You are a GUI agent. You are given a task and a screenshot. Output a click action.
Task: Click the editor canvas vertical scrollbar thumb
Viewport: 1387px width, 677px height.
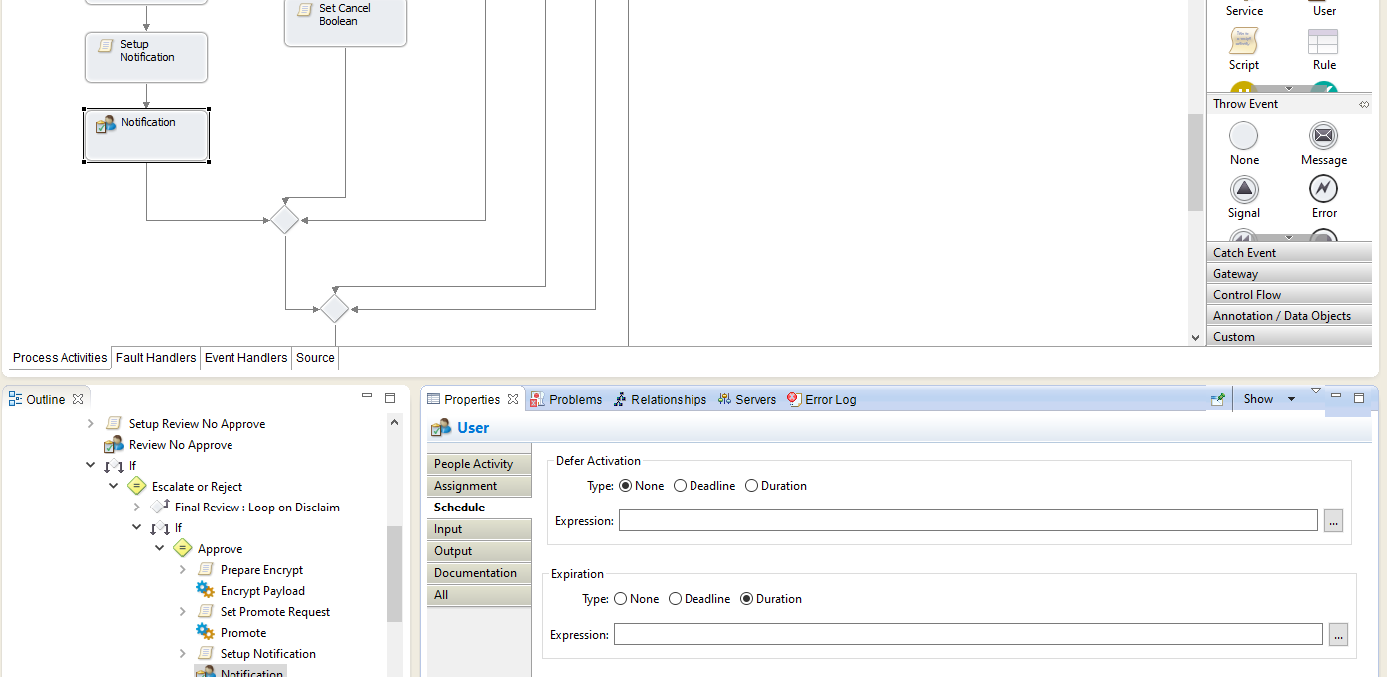tap(1195, 162)
